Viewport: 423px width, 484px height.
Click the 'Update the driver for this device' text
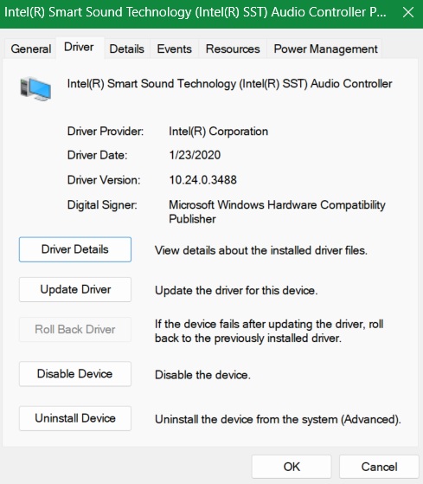tap(236, 290)
